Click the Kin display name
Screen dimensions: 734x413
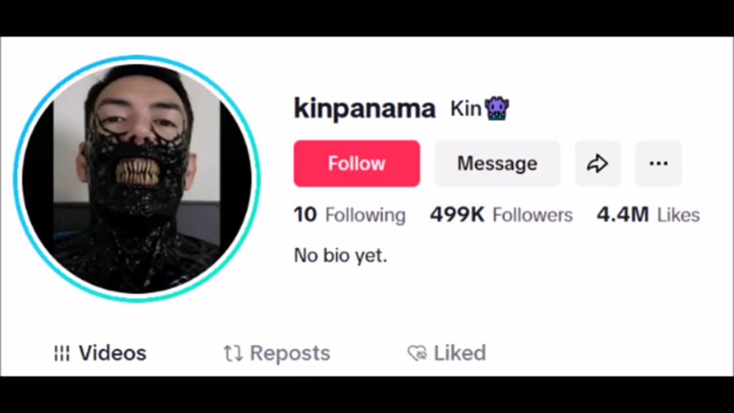(x=465, y=108)
